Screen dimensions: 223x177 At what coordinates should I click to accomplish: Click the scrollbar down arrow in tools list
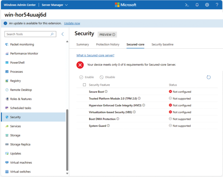(67, 173)
